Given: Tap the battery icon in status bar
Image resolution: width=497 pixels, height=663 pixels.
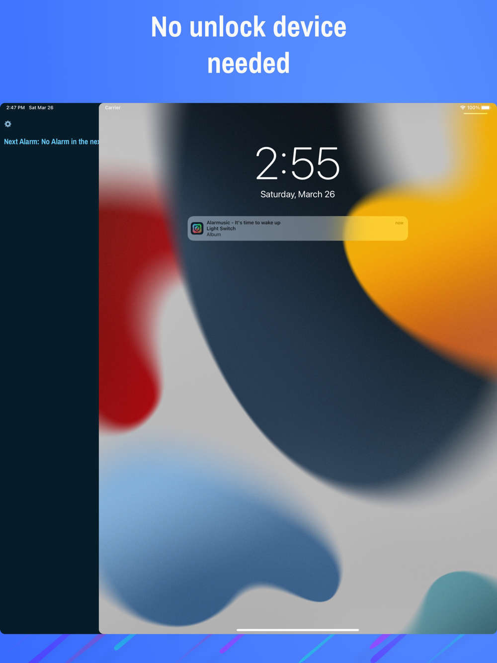Looking at the screenshot, I should (486, 108).
